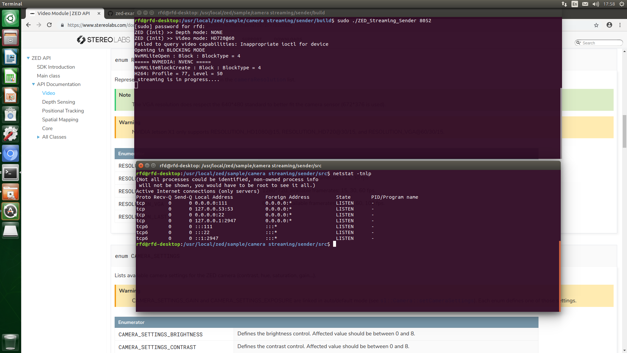
Task: Open the Trash at the dock bottom
Action: 11,343
